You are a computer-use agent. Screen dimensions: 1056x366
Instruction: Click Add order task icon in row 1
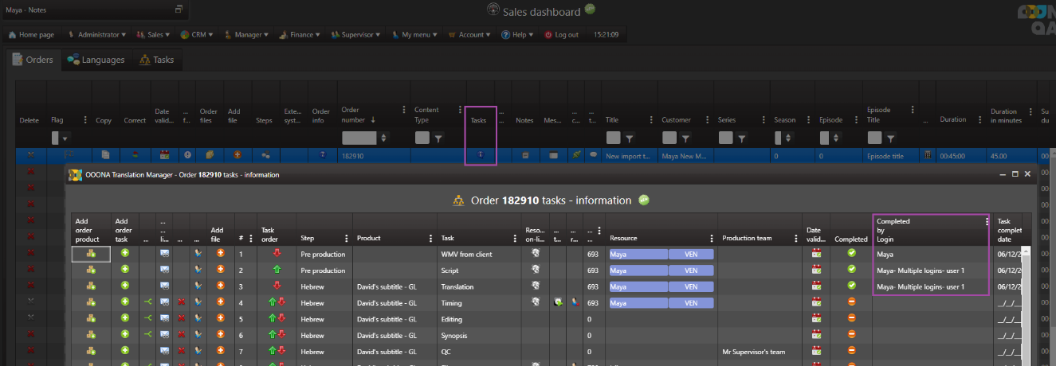coord(125,254)
